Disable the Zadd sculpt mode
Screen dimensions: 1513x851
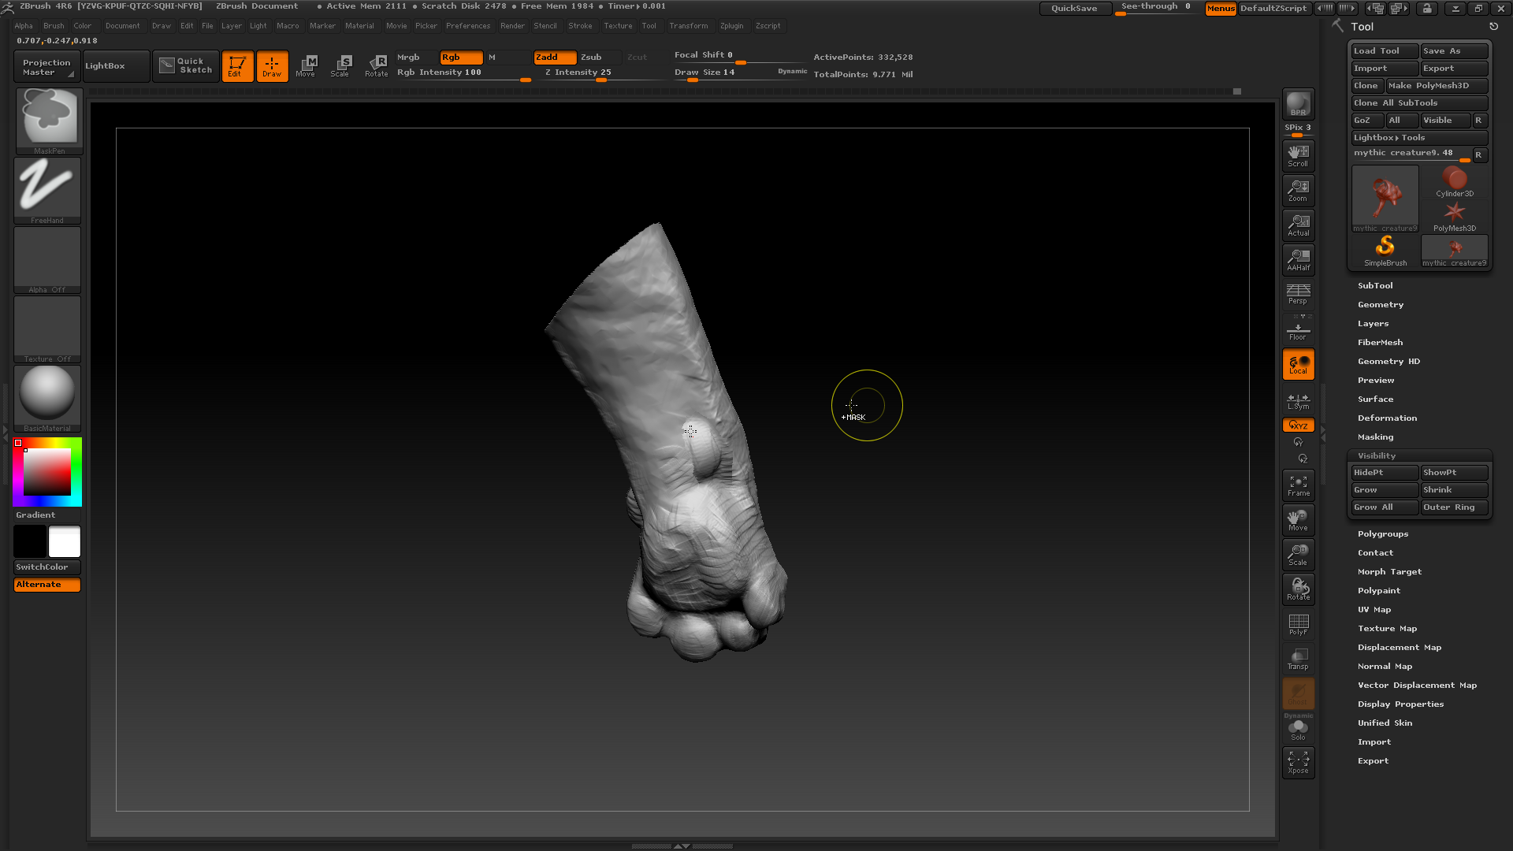tap(554, 58)
